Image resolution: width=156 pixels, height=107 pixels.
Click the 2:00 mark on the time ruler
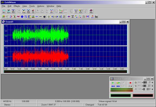[88, 69]
